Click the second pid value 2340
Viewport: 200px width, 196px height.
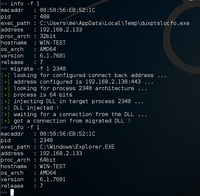(46, 140)
